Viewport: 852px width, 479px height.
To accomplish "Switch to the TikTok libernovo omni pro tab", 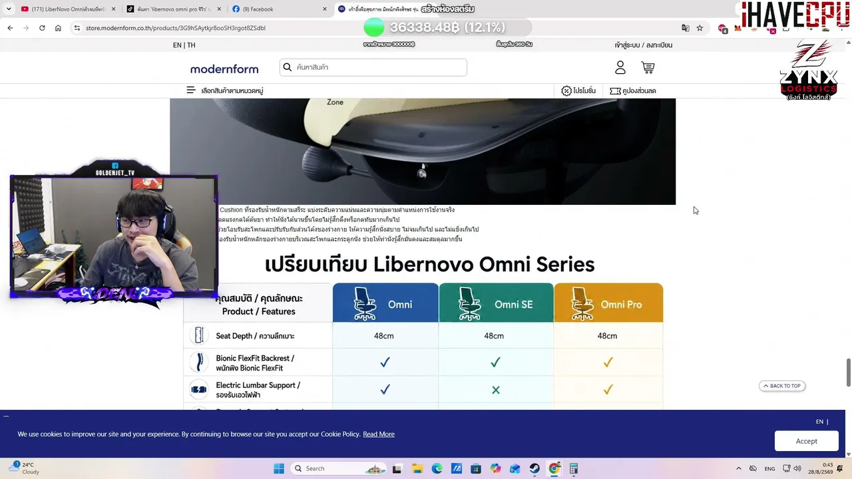I will (x=174, y=9).
